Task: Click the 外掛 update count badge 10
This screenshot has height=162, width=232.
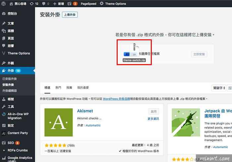Action: pos(18,71)
